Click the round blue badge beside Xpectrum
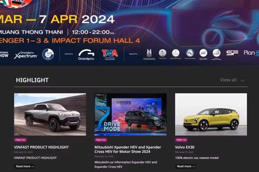The image size is (259, 172). (x=48, y=54)
